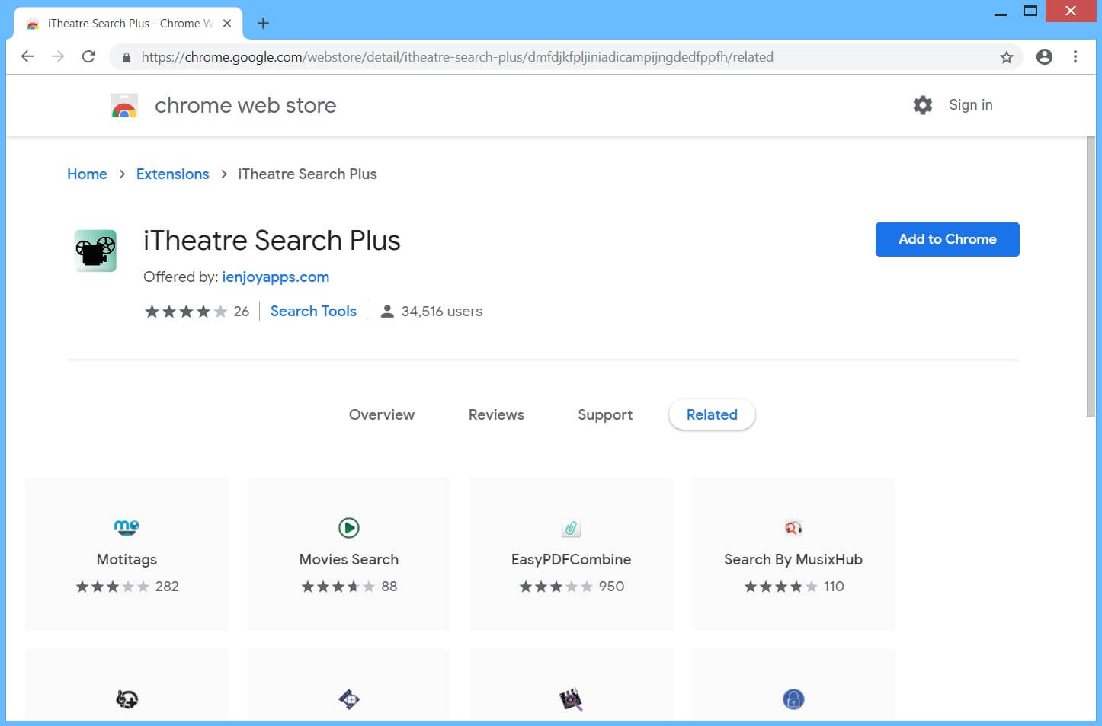
Task: Maximize the Chrome window
Action: [1030, 11]
